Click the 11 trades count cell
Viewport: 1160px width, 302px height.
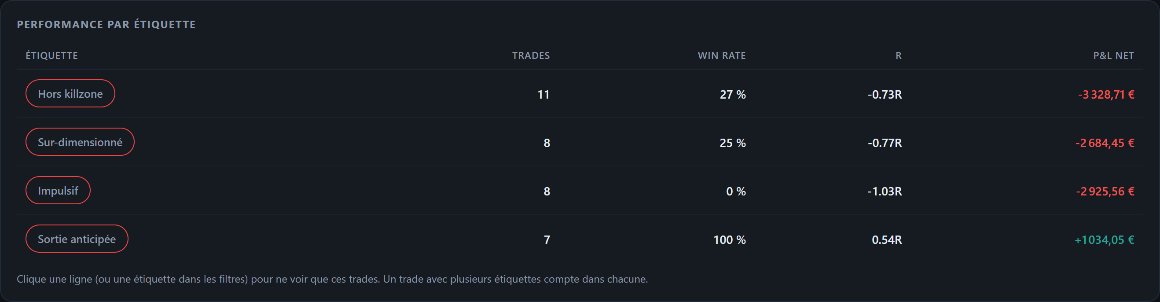(543, 95)
